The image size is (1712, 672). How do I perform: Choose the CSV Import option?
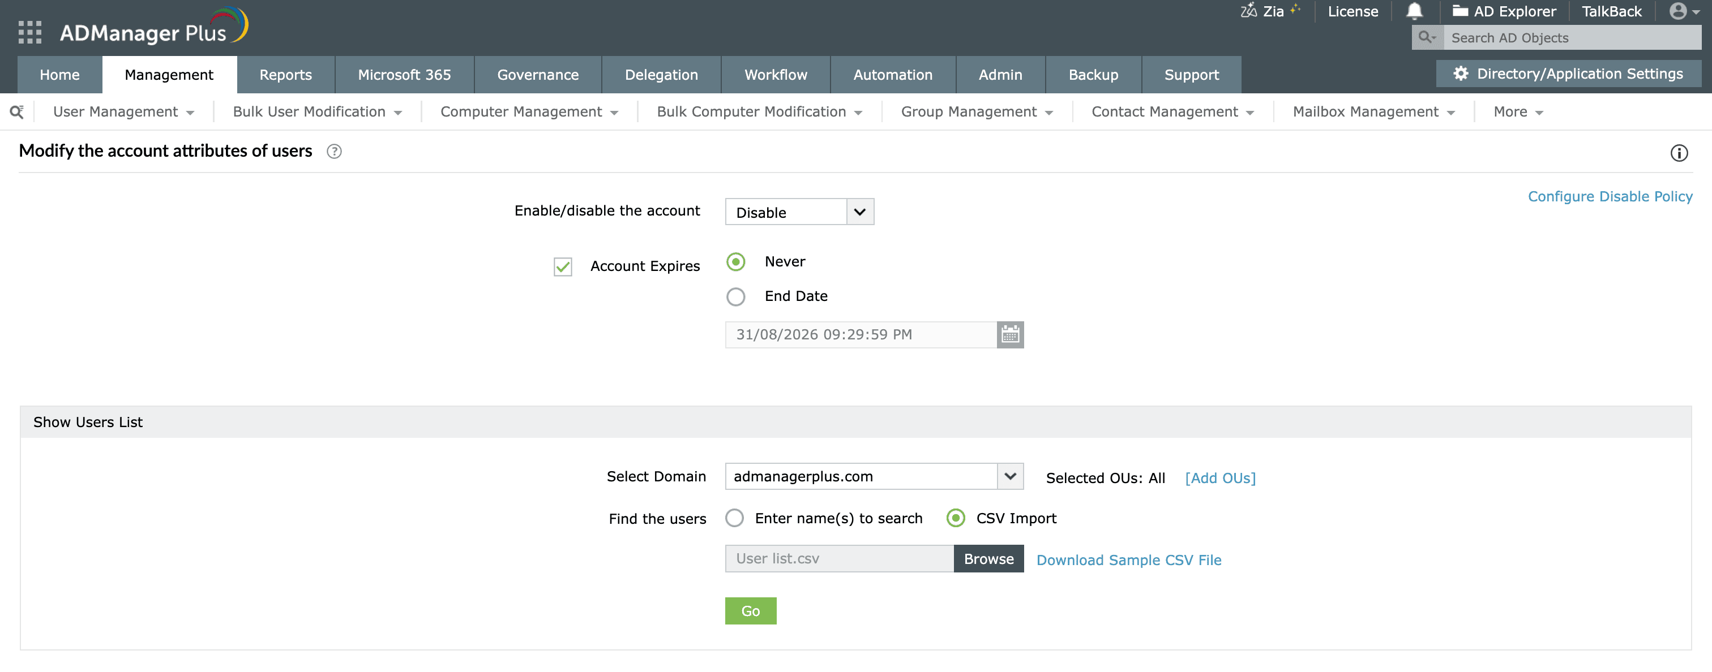pos(956,518)
